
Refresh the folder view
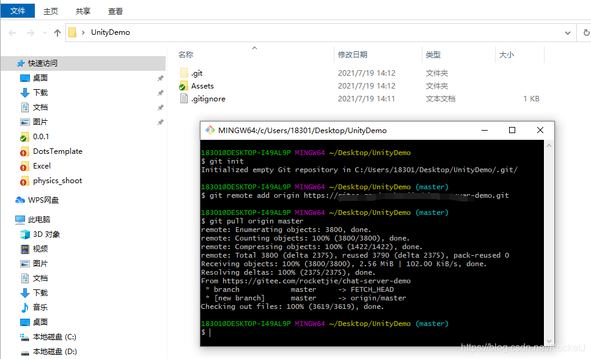click(586, 33)
